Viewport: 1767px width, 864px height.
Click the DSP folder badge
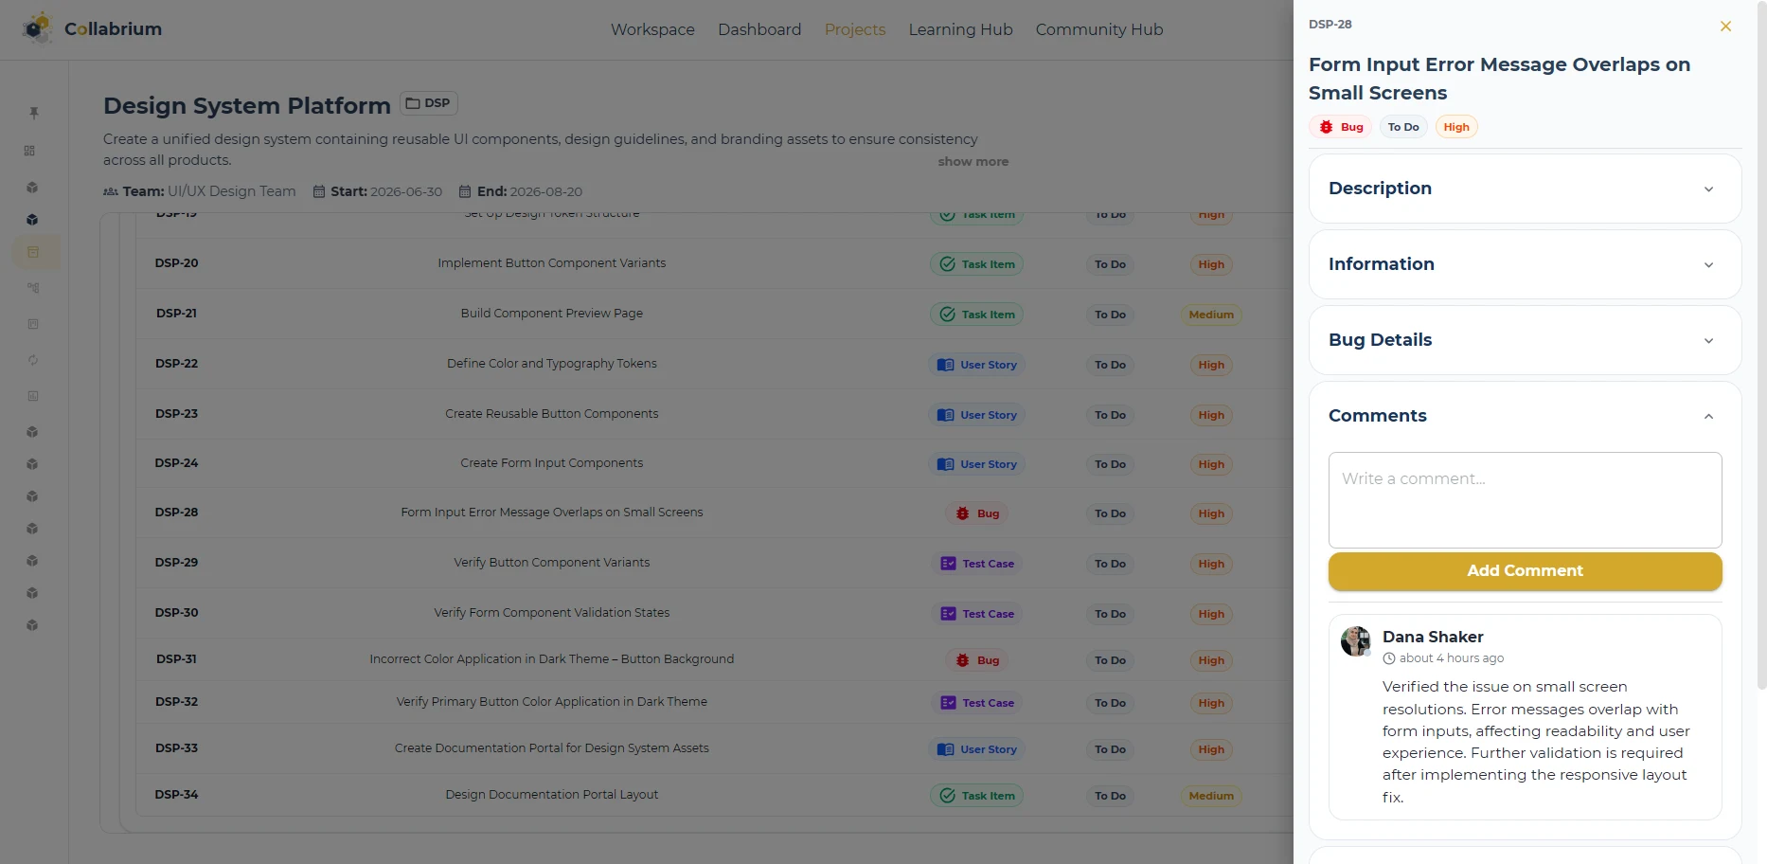coord(428,103)
